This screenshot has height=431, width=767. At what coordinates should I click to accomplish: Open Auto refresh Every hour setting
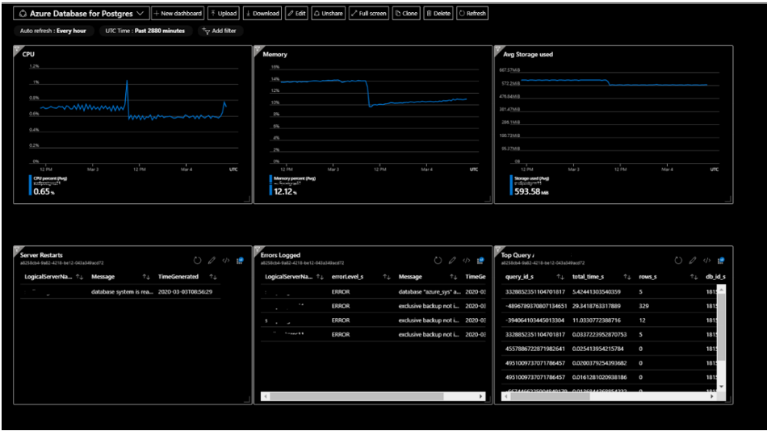pyautogui.click(x=52, y=31)
